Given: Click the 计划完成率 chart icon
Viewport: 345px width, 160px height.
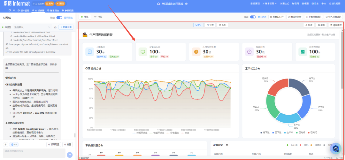Looking at the screenshot, I should click(303, 52).
